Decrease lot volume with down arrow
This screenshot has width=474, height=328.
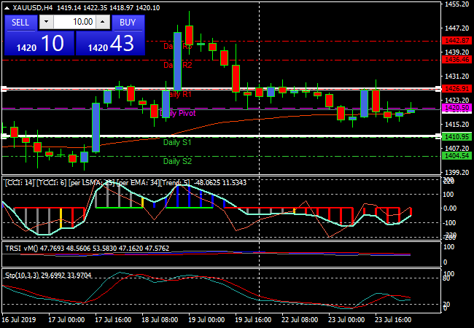44,23
